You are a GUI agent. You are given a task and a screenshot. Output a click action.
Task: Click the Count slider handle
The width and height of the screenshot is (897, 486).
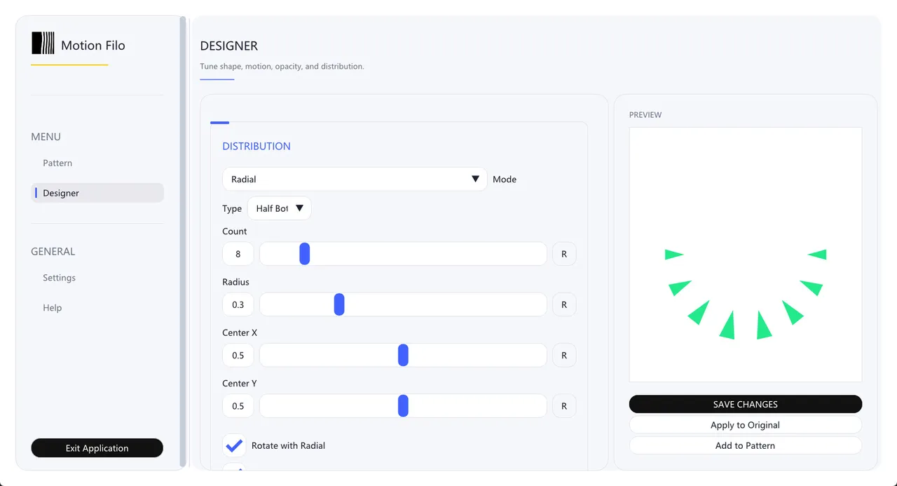[x=305, y=254]
